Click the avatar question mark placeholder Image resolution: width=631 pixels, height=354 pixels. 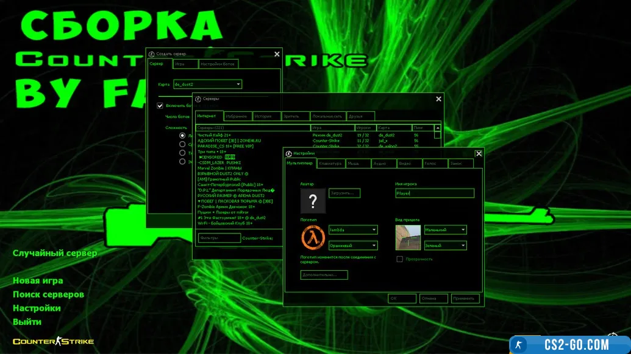coord(313,201)
